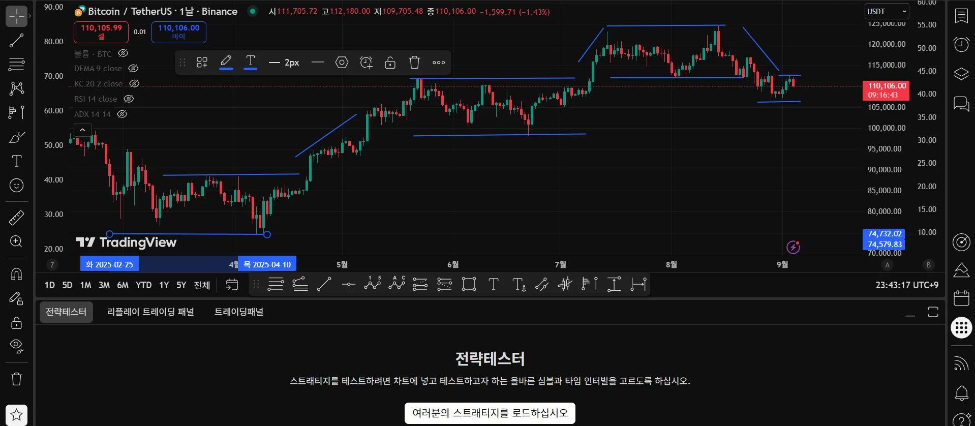
Task: Open the go-to-date calendar icon
Action: (232, 285)
